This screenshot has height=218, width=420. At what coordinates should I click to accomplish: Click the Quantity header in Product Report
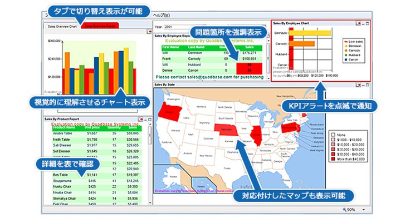[x=114, y=127]
